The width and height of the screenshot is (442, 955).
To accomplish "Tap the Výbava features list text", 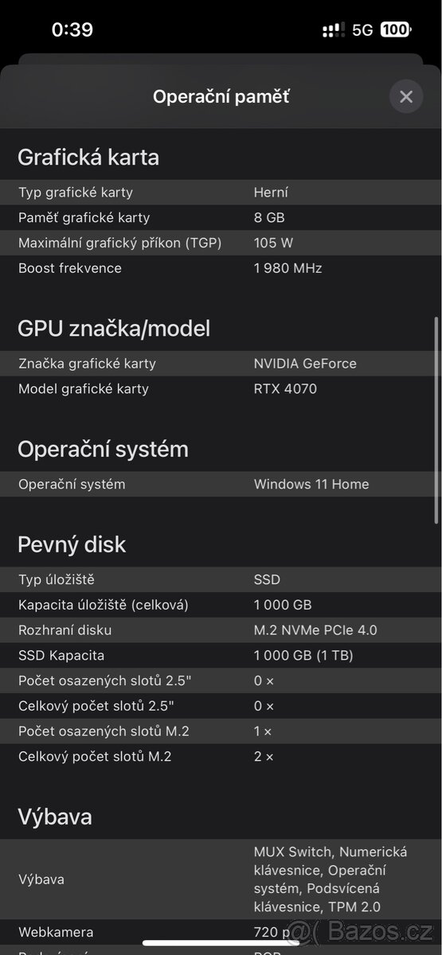I will (x=331, y=879).
